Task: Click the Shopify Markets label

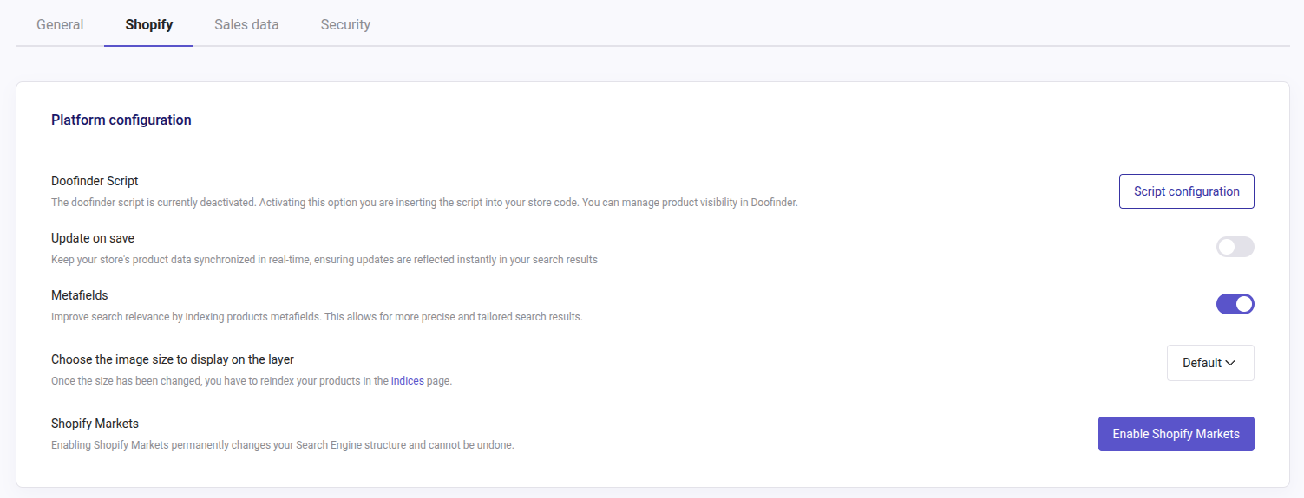Action: 95,424
